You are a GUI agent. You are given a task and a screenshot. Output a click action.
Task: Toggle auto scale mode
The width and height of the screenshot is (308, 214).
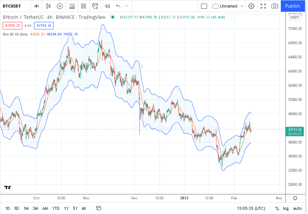297,208
